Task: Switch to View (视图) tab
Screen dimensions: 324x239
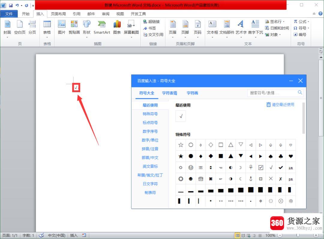Action: (120, 14)
